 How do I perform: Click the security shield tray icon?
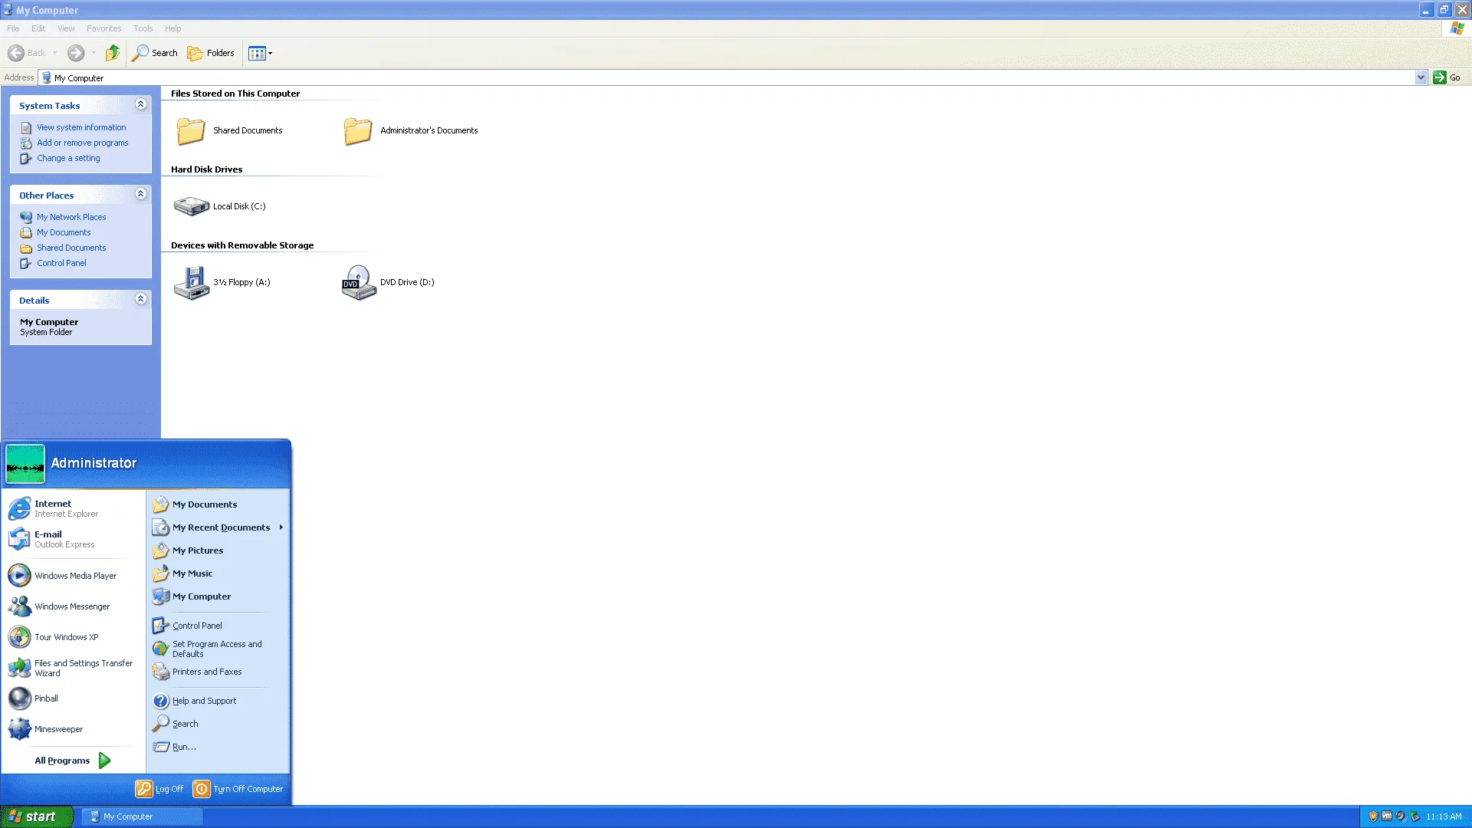pos(1373,816)
